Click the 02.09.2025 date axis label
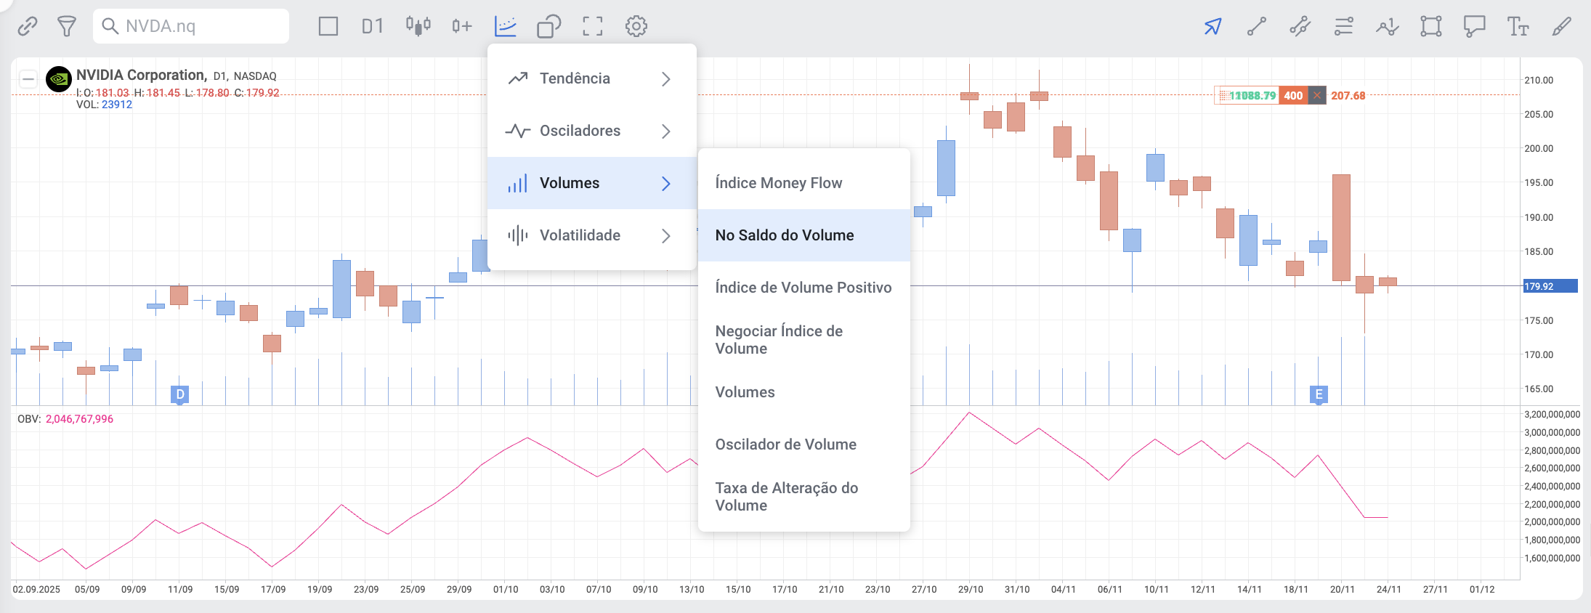Screen dimensions: 1591x613 36,589
